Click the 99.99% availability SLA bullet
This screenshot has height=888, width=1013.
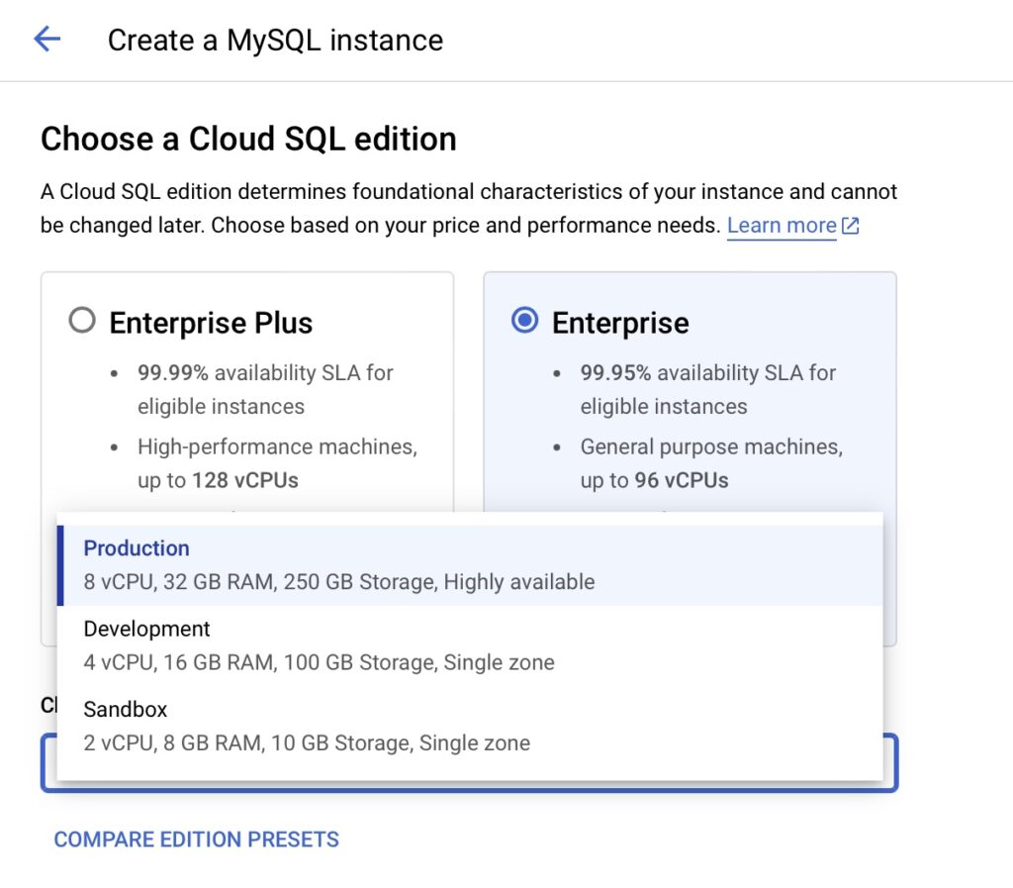(265, 389)
